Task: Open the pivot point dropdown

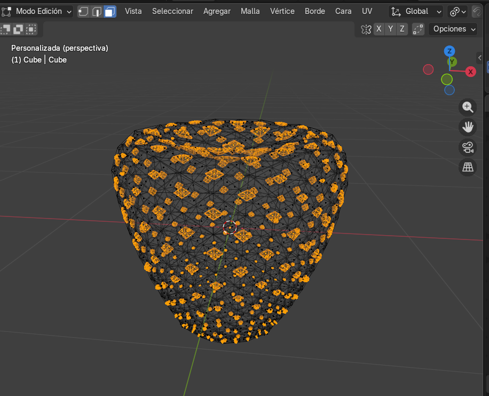Action: tap(458, 11)
